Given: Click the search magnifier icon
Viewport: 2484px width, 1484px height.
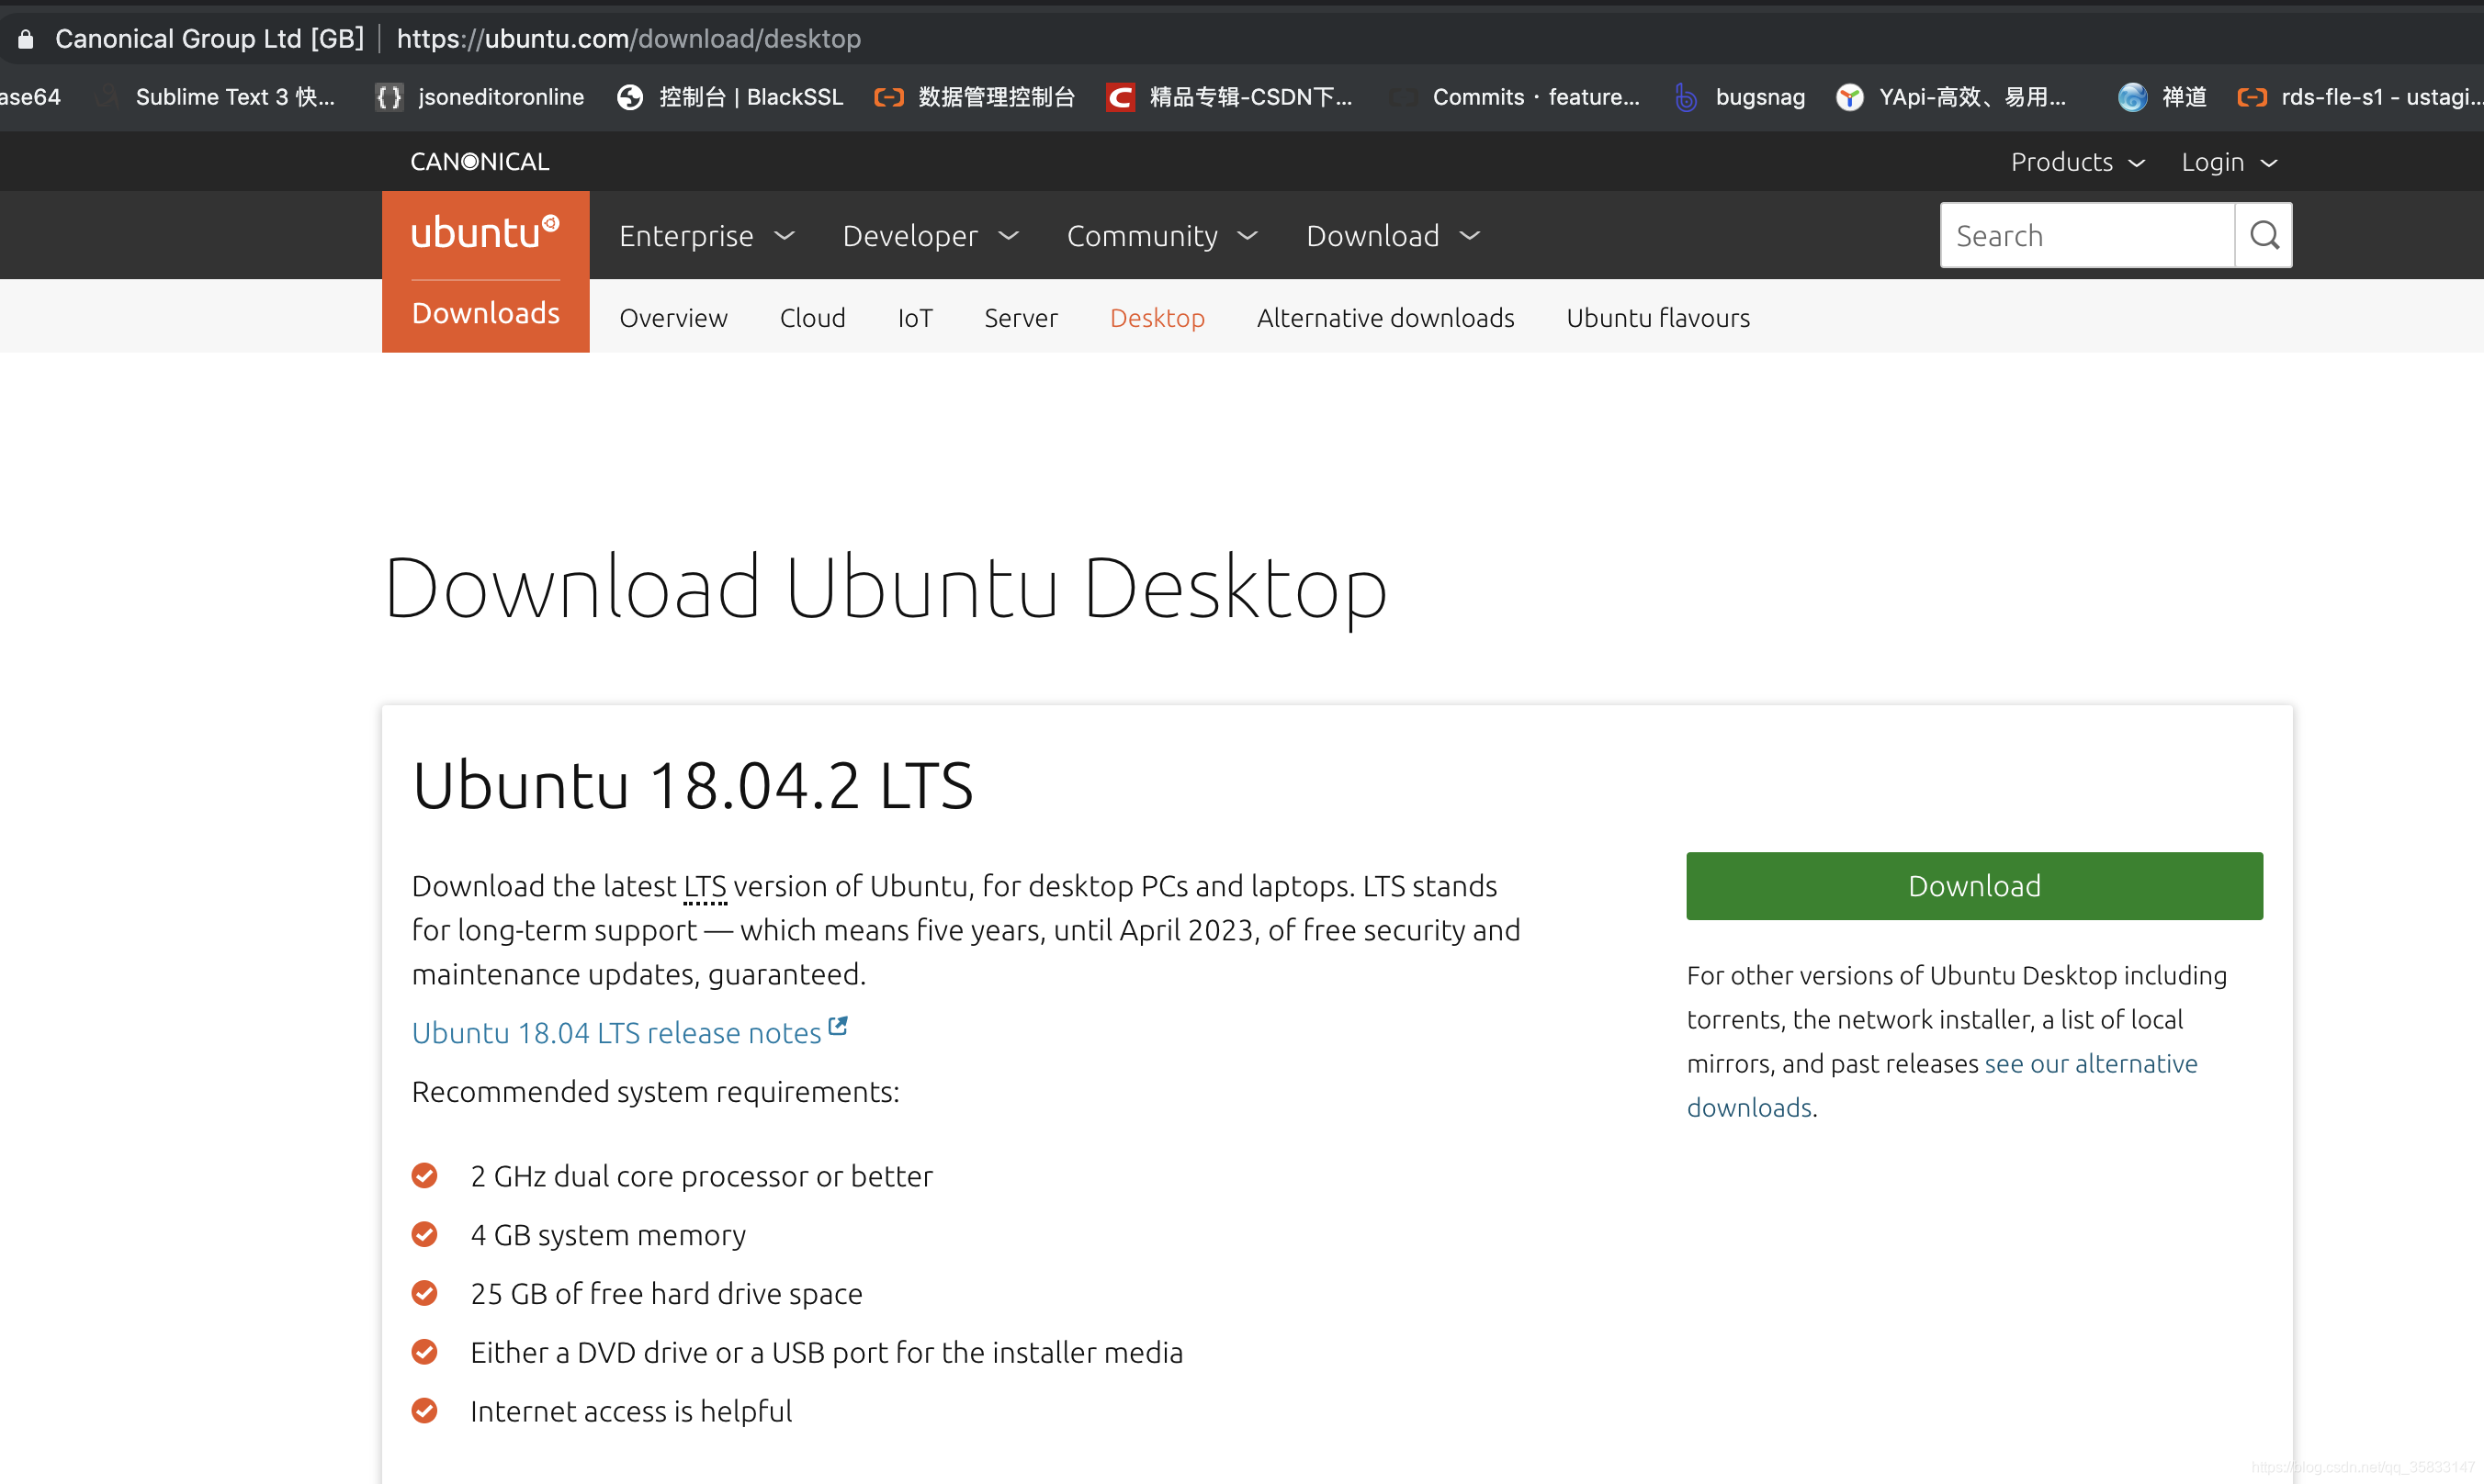Looking at the screenshot, I should [x=2264, y=236].
